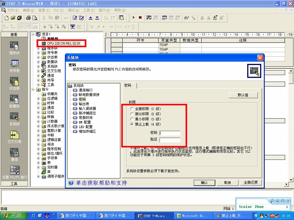Select 部分权限 (2 级) radio button
The width and height of the screenshot is (294, 220).
pyautogui.click(x=132, y=114)
